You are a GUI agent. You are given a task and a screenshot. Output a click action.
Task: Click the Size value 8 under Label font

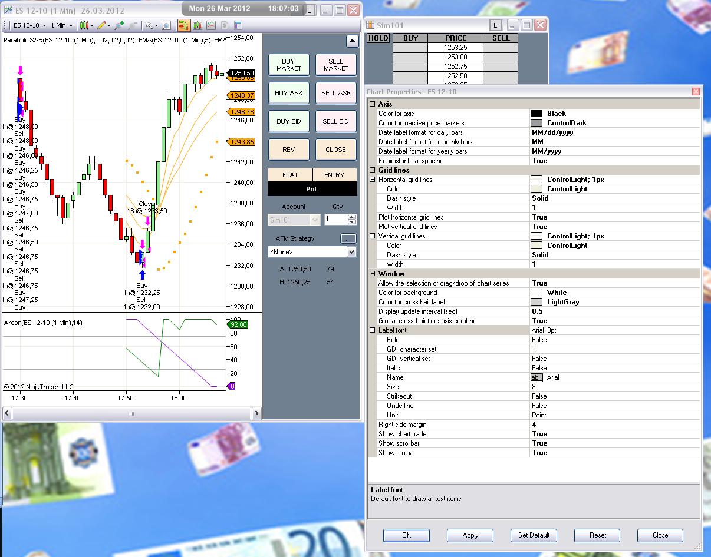pyautogui.click(x=615, y=387)
